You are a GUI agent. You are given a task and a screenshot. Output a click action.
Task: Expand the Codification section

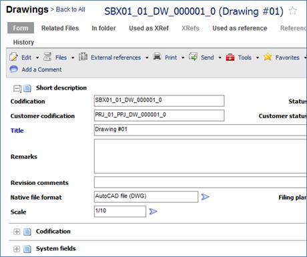17,232
